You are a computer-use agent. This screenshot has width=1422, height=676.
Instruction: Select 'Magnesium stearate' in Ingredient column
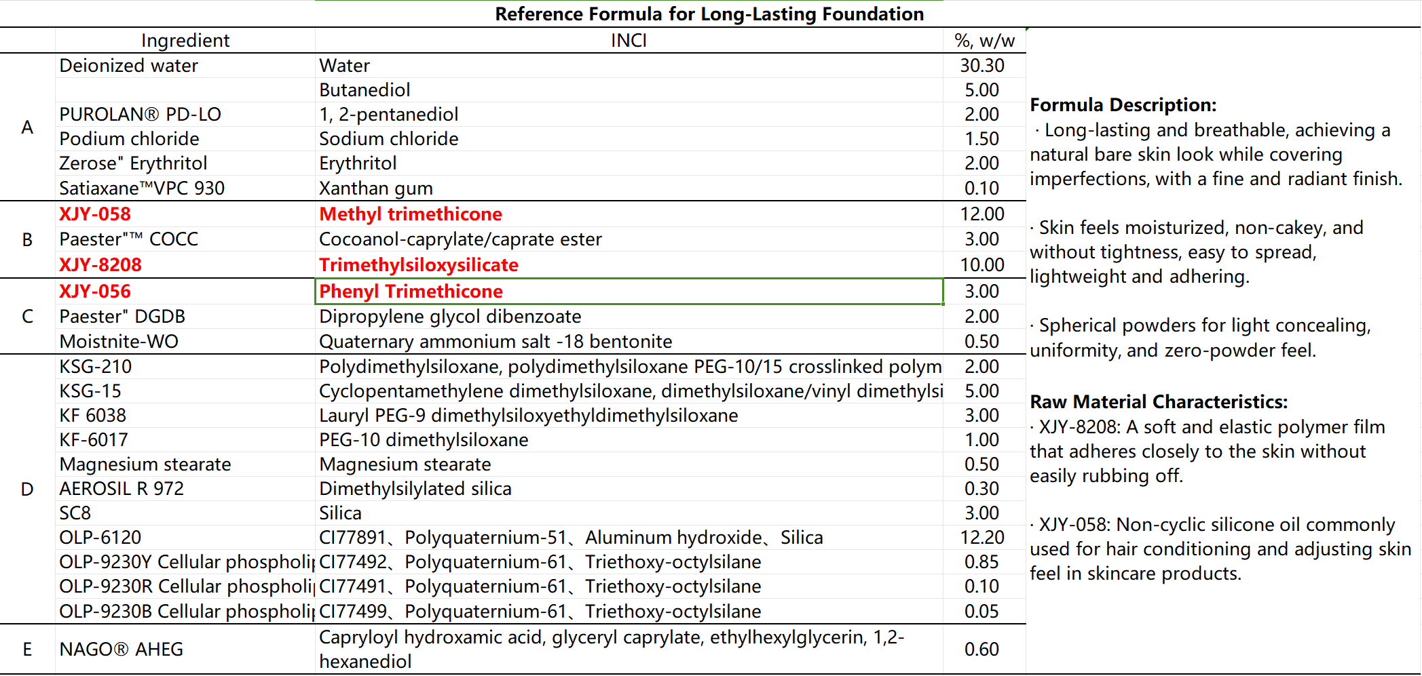[185, 464]
